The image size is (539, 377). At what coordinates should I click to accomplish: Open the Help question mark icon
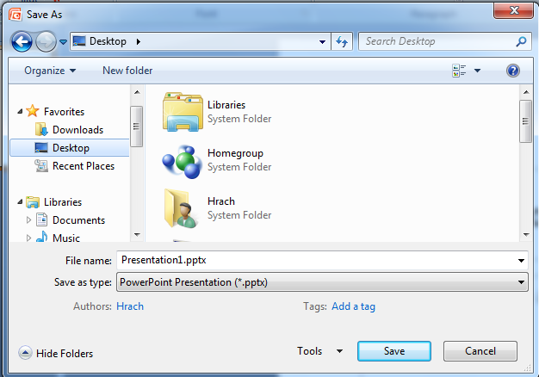(x=513, y=71)
